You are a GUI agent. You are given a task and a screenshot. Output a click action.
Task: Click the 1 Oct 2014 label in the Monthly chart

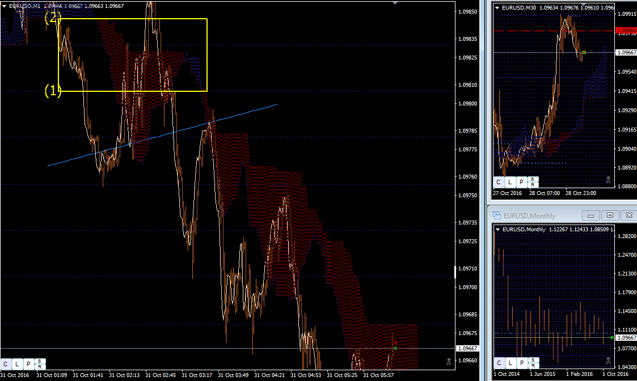(x=507, y=374)
